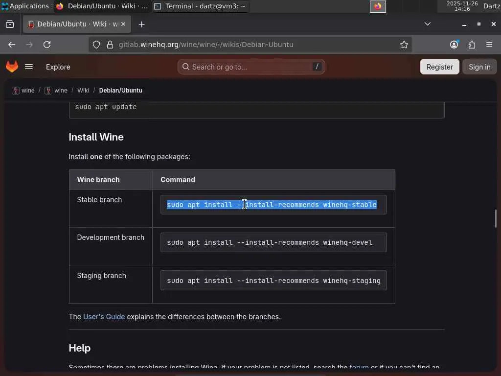The height and width of the screenshot is (376, 501).
Task: Open the Firefox application menu
Action: tap(489, 45)
